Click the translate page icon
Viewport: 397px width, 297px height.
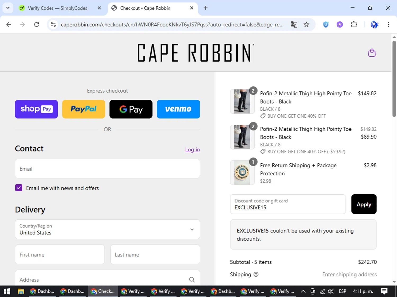(x=294, y=25)
